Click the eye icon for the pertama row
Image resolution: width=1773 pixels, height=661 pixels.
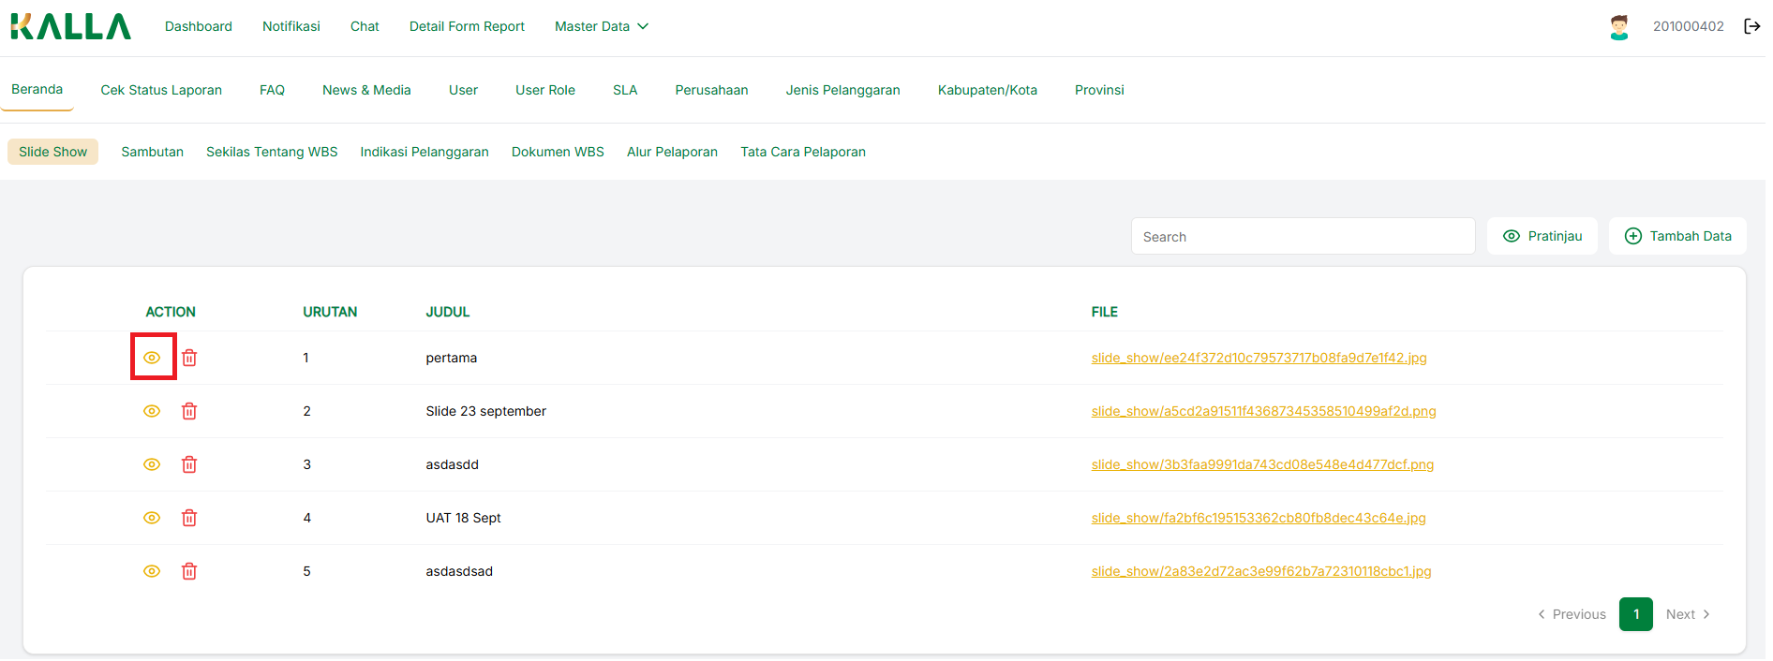tap(152, 358)
